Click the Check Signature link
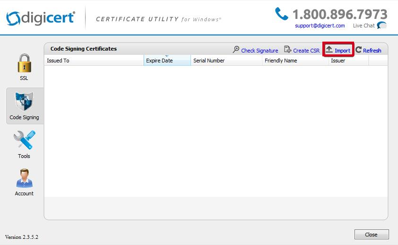This screenshot has width=398, height=245. [260, 51]
